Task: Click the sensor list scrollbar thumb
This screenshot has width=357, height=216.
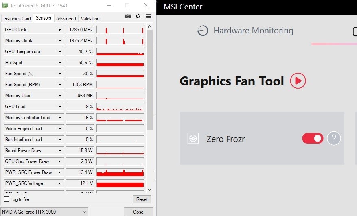Action: click(x=149, y=80)
